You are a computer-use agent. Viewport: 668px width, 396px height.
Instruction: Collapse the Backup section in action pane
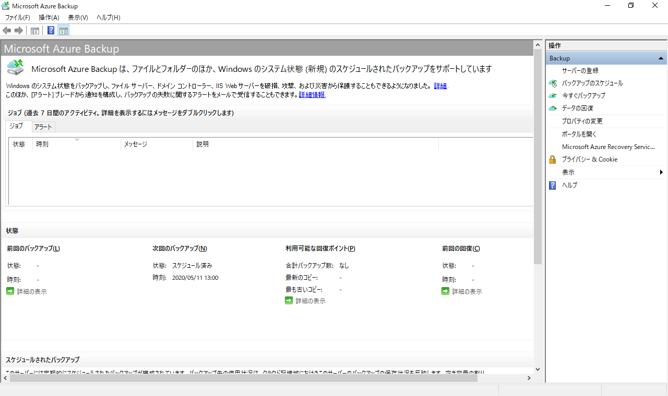[x=661, y=58]
